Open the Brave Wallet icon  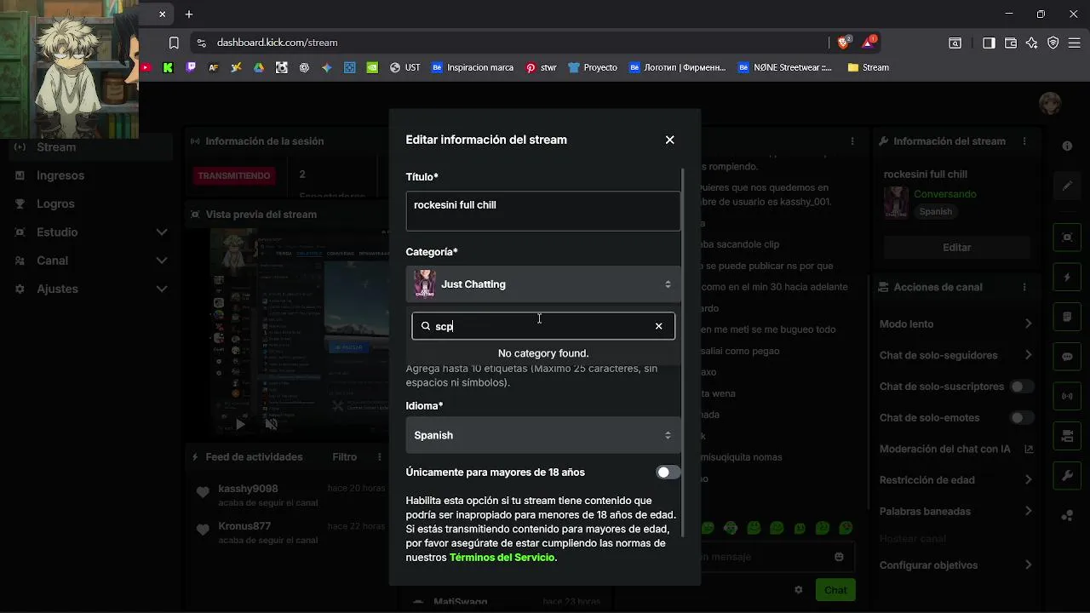click(1011, 43)
